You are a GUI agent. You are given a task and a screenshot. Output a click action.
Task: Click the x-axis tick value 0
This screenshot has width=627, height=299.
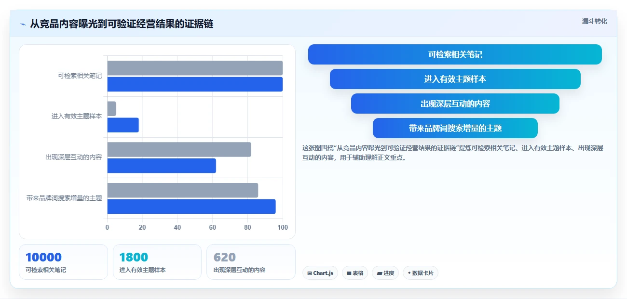point(107,227)
